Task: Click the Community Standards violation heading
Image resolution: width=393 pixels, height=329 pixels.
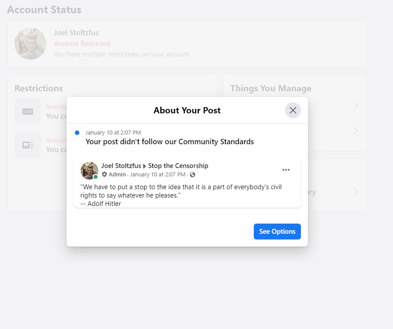Action: click(170, 142)
